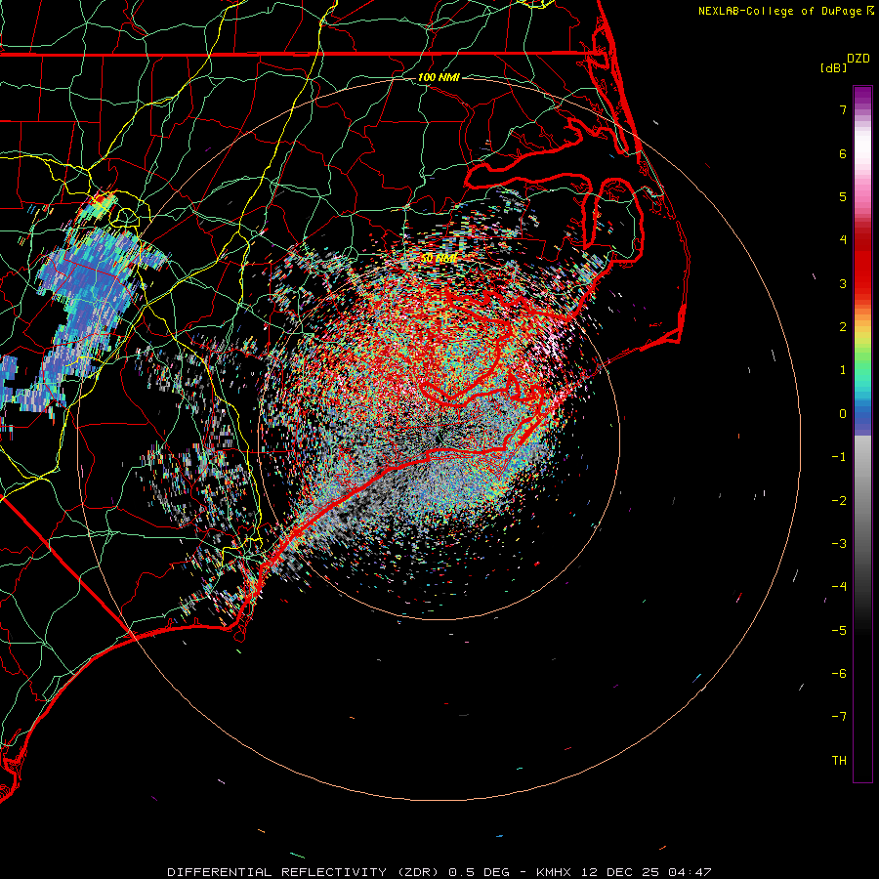Click the 7 value on the color scale
Image resolution: width=879 pixels, height=879 pixels.
click(843, 109)
